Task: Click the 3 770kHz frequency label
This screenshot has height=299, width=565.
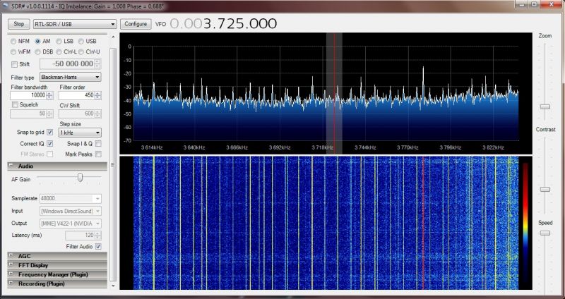Action: tap(408, 147)
